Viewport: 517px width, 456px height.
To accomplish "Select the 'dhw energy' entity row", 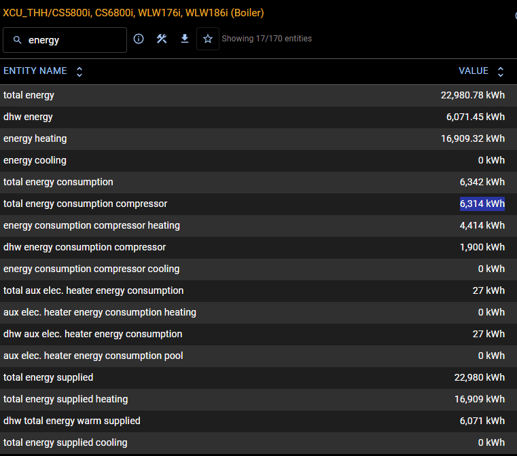I will pos(28,117).
